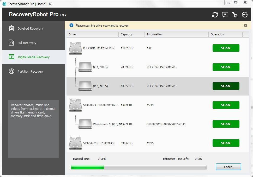
Task: Click the elapsed time value 0:0:41
Action: (x=102, y=159)
